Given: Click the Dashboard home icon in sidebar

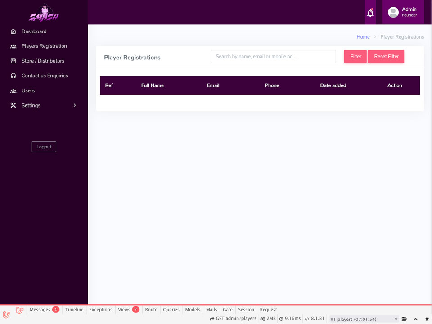Looking at the screenshot, I should click(x=13, y=31).
